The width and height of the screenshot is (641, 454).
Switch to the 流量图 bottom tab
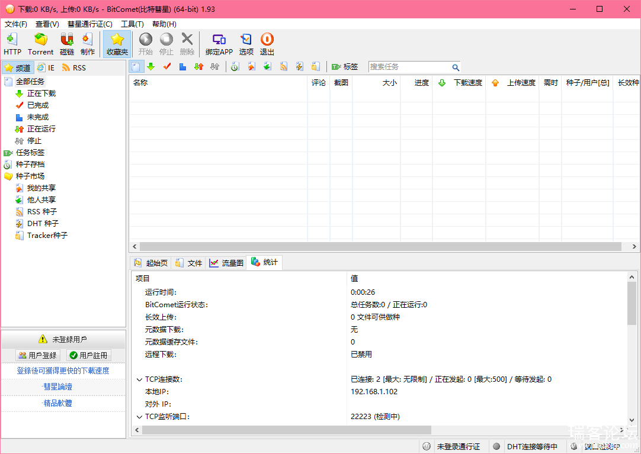[226, 263]
